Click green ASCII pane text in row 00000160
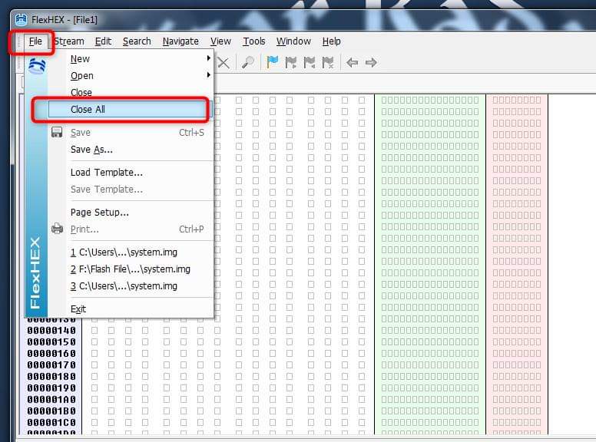The height and width of the screenshot is (442, 596). (x=430, y=354)
